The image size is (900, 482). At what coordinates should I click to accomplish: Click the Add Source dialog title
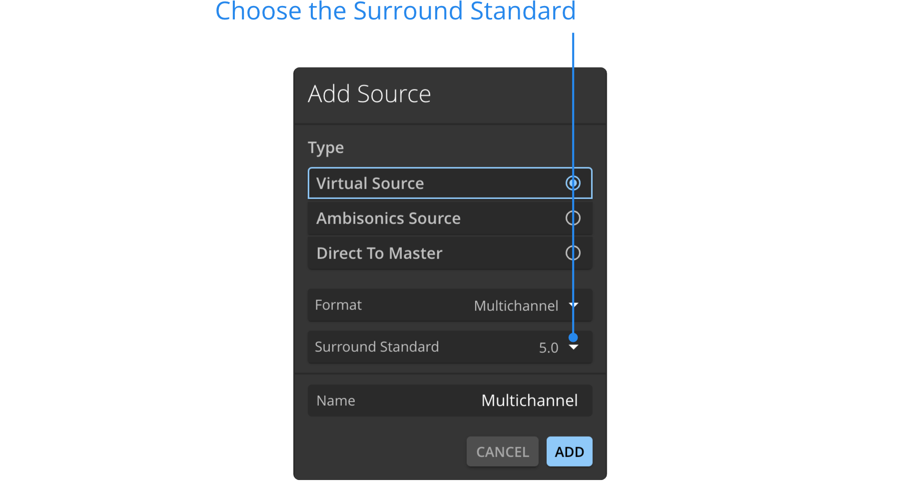coord(369,94)
